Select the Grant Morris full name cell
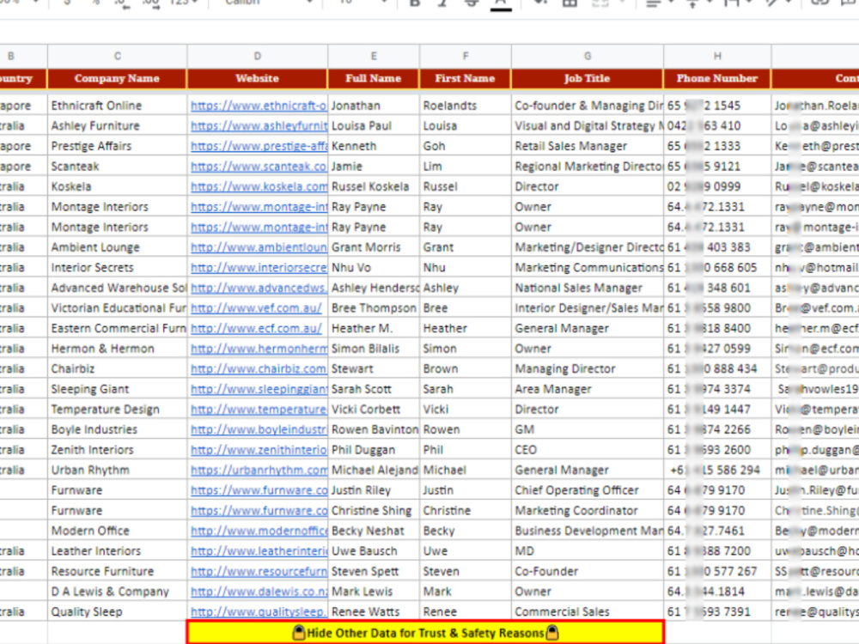Image resolution: width=859 pixels, height=644 pixels. [374, 247]
